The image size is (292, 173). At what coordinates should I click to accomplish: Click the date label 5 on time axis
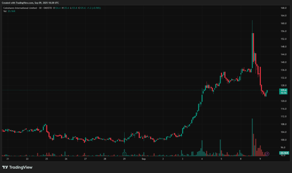[x=221, y=159]
